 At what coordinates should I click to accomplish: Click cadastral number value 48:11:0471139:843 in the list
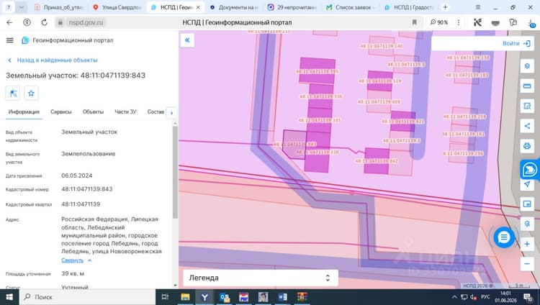tap(87, 189)
